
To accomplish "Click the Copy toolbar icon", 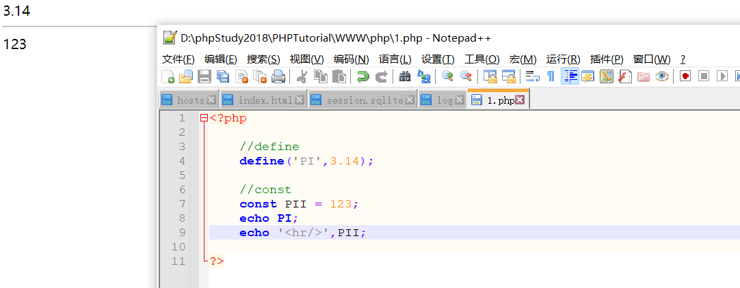I will coord(321,76).
